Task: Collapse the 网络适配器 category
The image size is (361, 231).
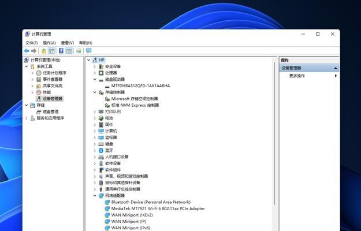Action: click(x=95, y=196)
